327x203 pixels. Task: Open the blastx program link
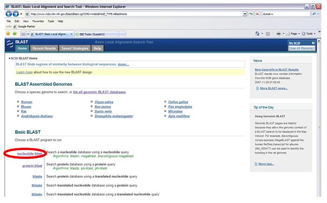tap(37, 176)
